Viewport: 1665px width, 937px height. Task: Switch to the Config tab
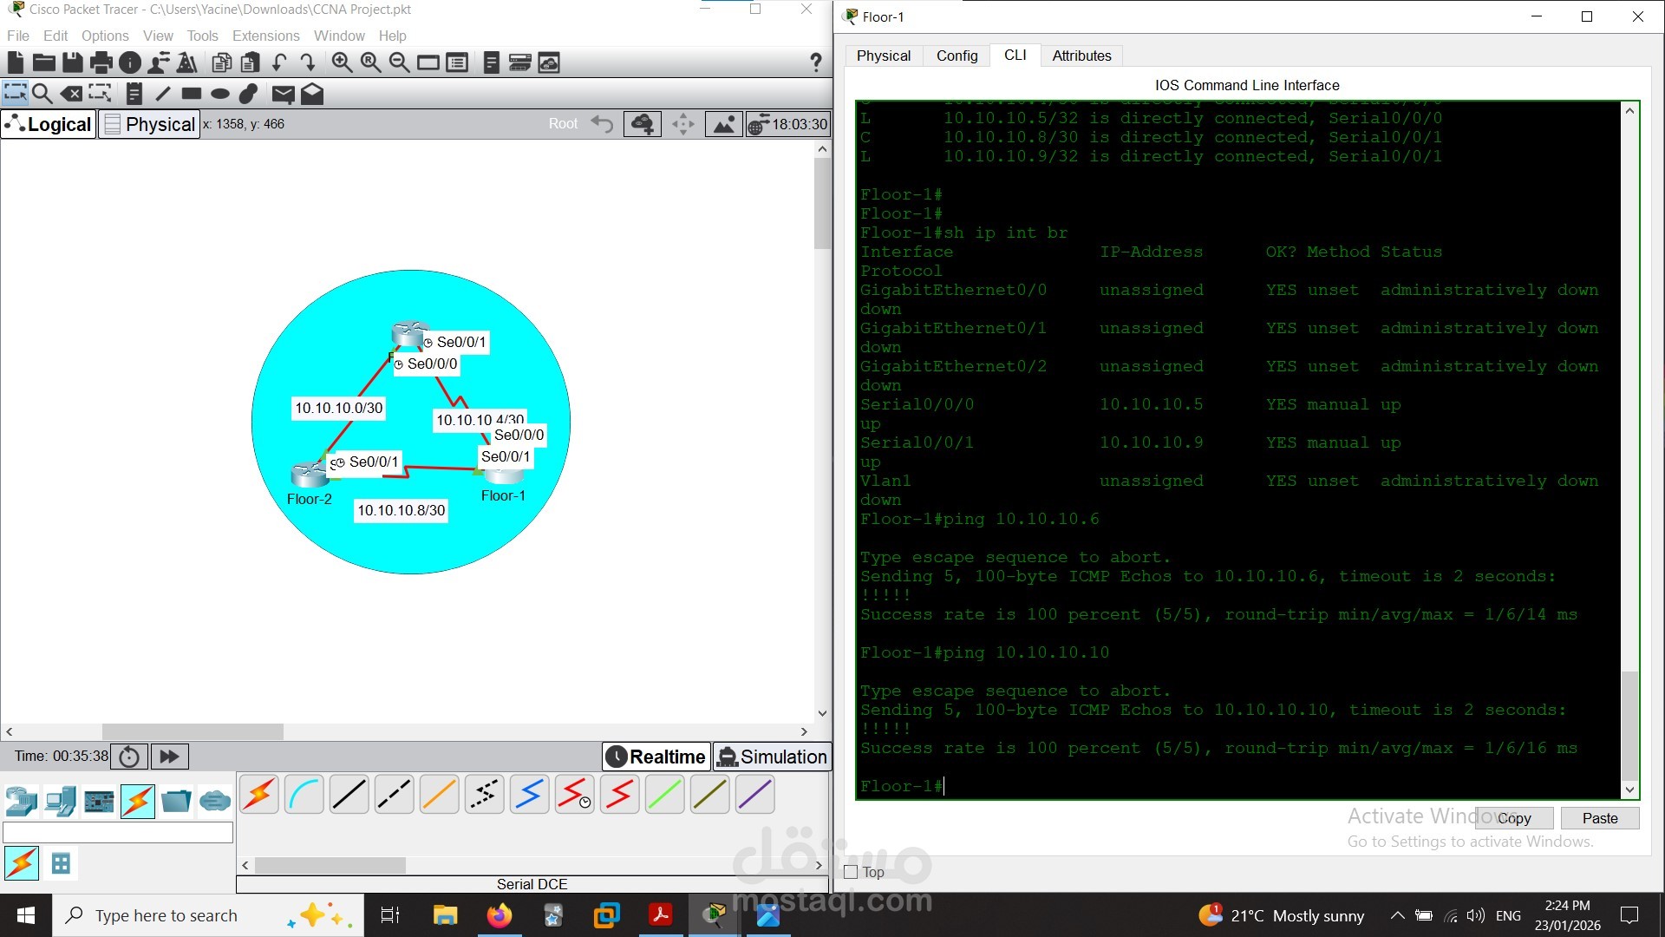point(957,56)
